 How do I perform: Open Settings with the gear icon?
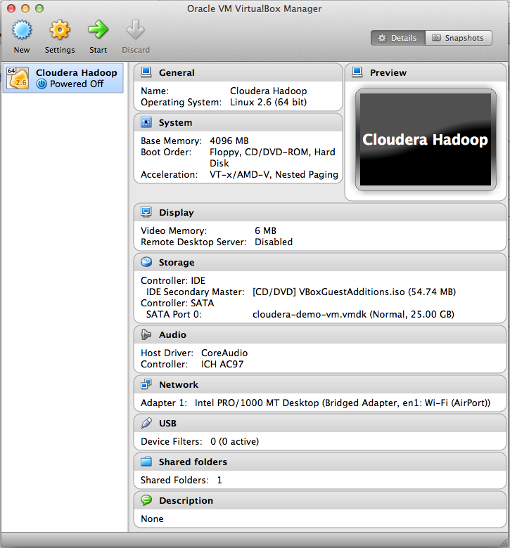click(60, 30)
